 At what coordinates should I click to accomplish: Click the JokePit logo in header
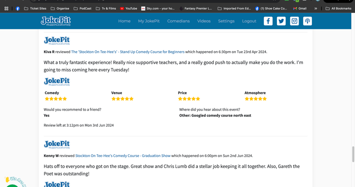click(56, 21)
